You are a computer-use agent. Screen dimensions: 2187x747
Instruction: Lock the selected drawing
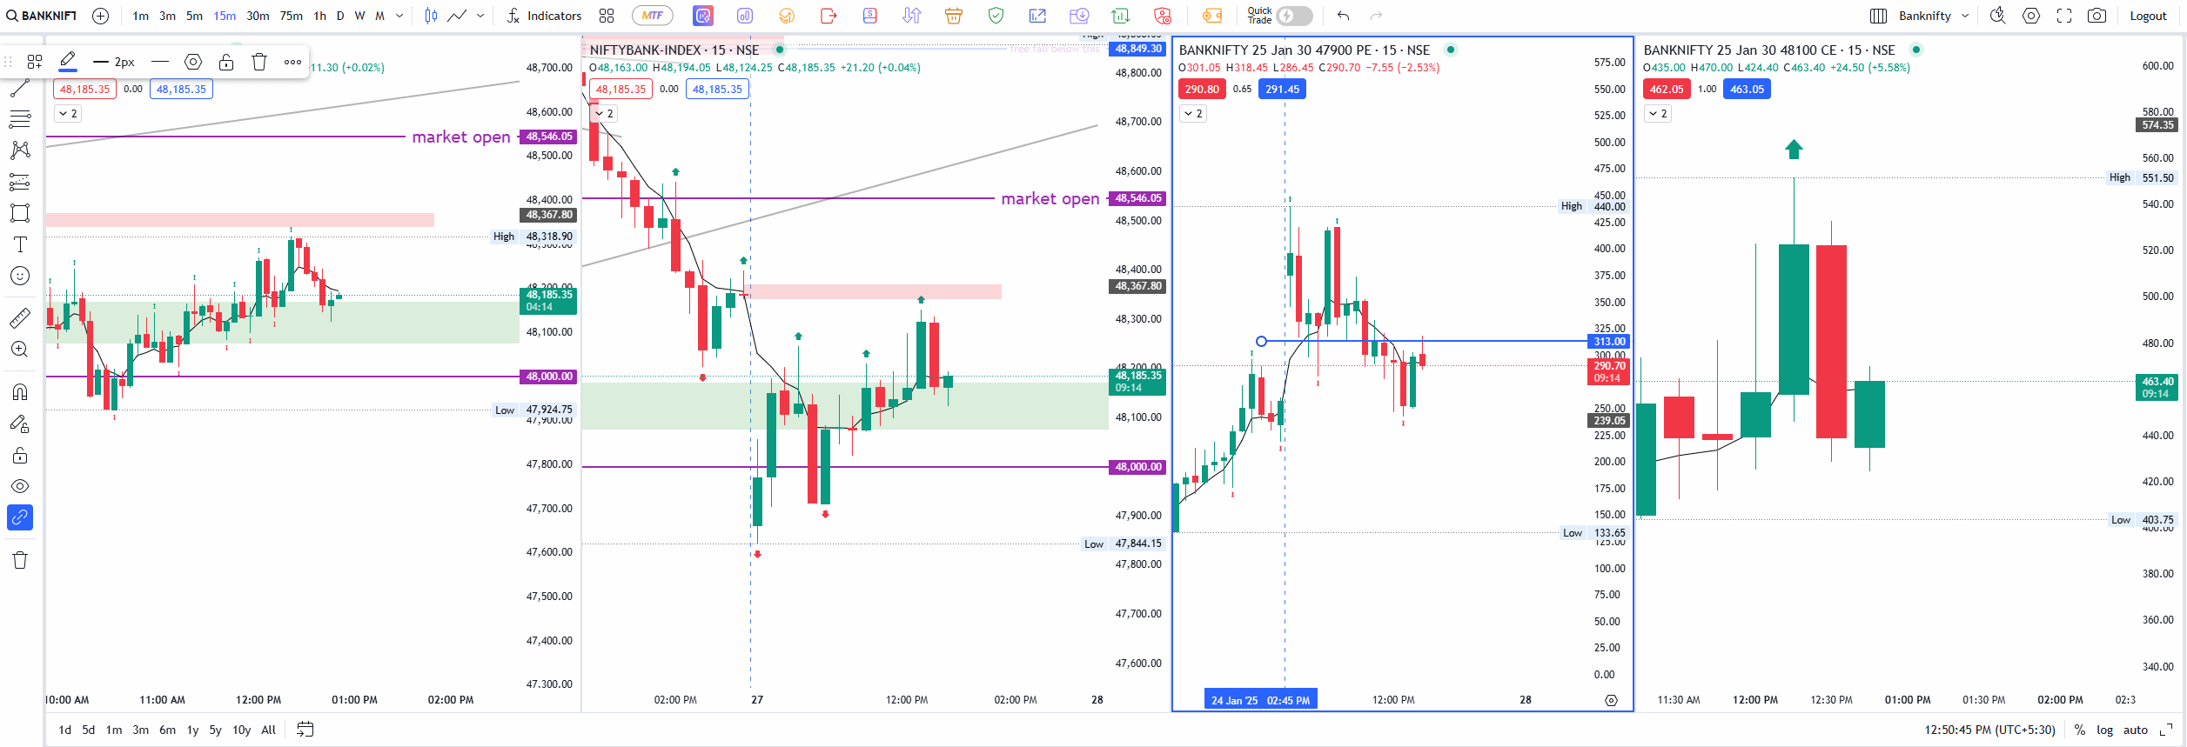point(226,62)
